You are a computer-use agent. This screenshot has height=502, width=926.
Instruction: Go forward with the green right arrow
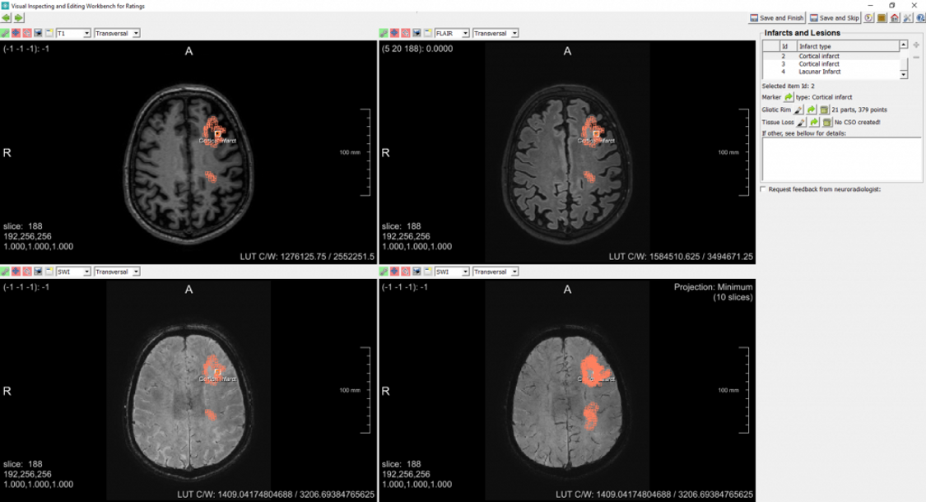coord(19,18)
